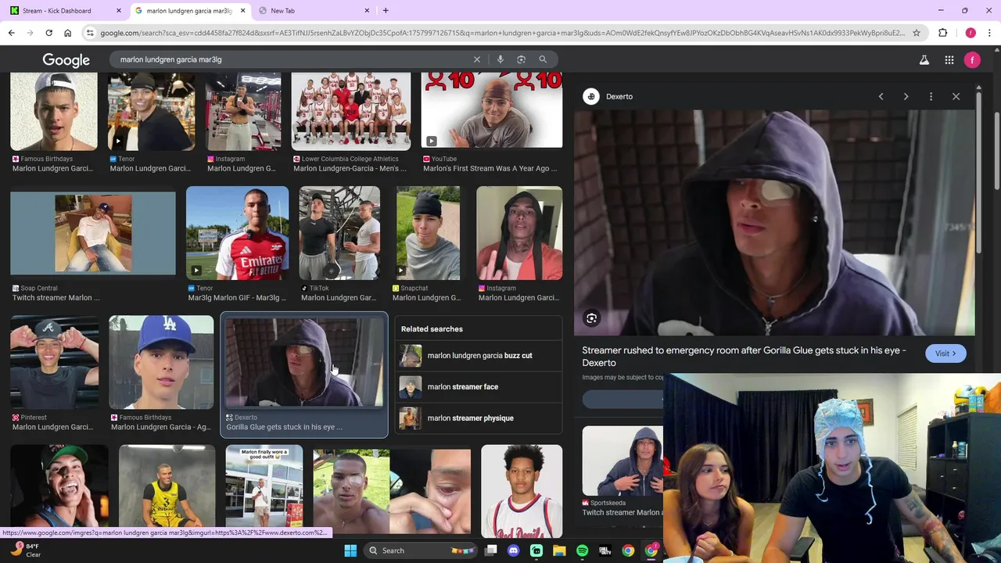Open the Pinterest Braves cap image result

click(54, 362)
